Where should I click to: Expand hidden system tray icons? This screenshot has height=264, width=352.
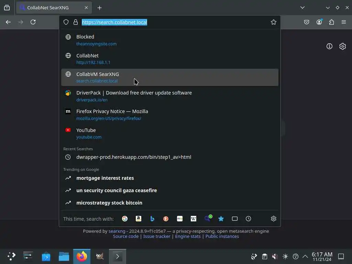[x=305, y=256]
